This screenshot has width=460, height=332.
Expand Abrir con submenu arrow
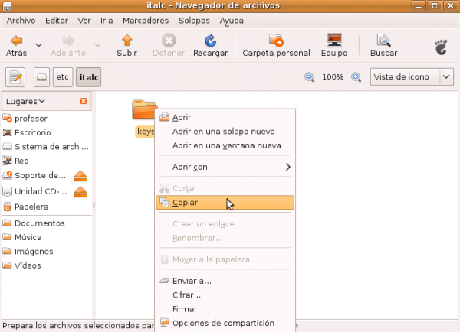point(288,167)
